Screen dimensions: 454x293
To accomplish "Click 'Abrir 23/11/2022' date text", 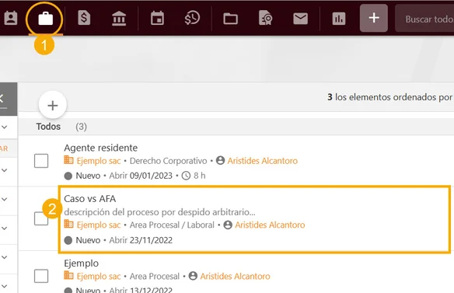I will (x=141, y=240).
